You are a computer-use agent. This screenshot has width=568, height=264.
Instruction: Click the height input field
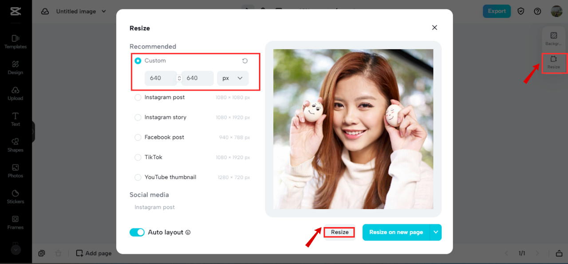(x=197, y=78)
